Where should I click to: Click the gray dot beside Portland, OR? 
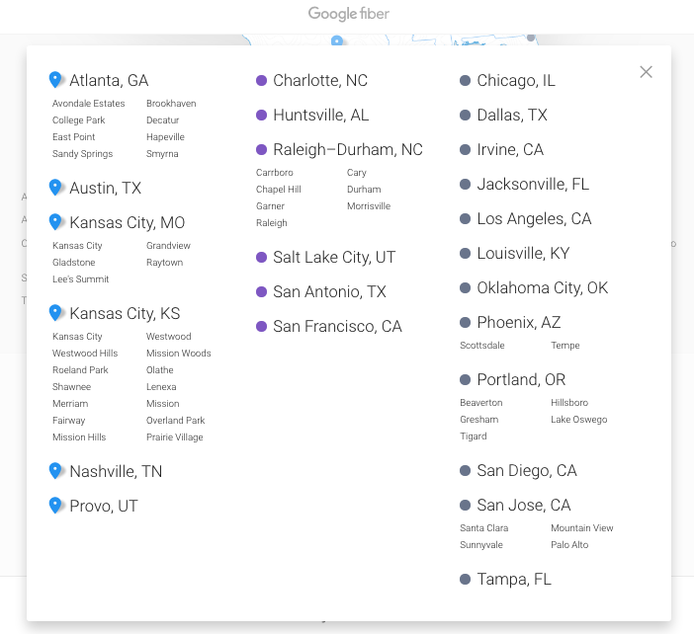466,379
